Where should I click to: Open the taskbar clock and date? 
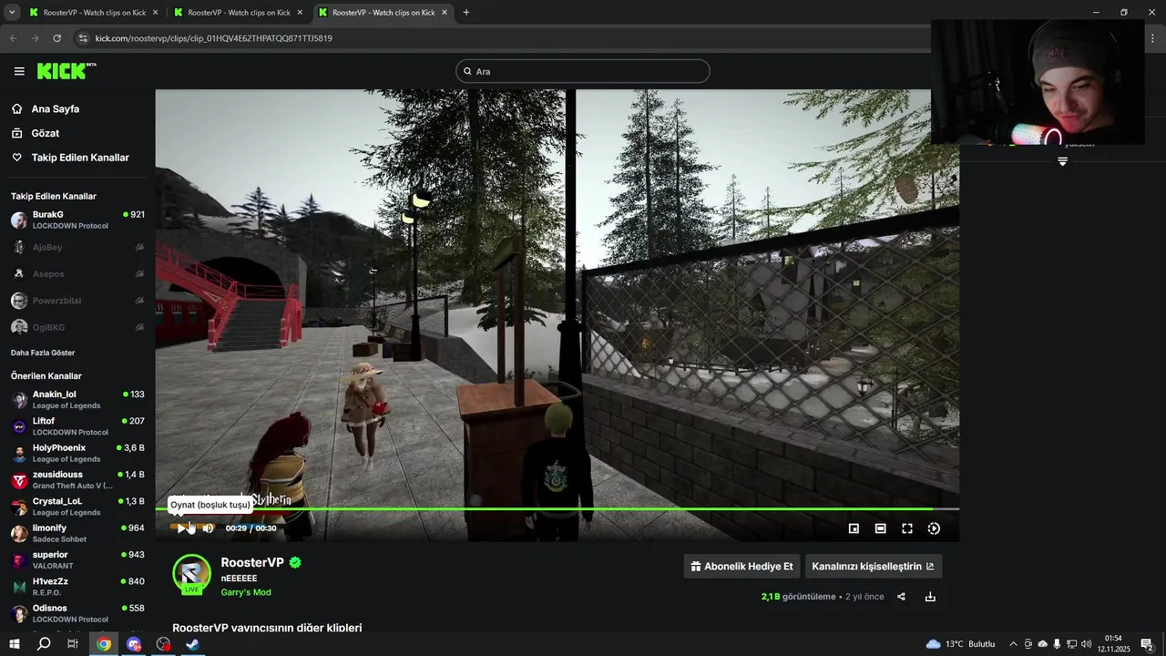[1113, 644]
